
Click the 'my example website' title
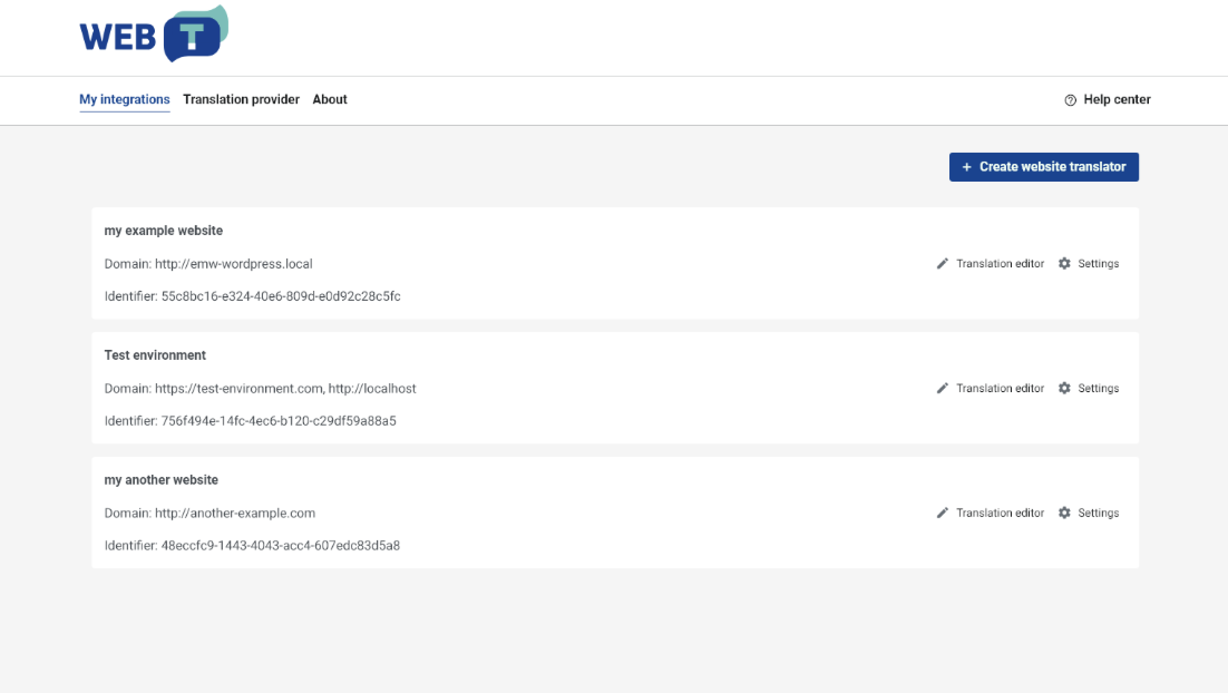point(163,231)
